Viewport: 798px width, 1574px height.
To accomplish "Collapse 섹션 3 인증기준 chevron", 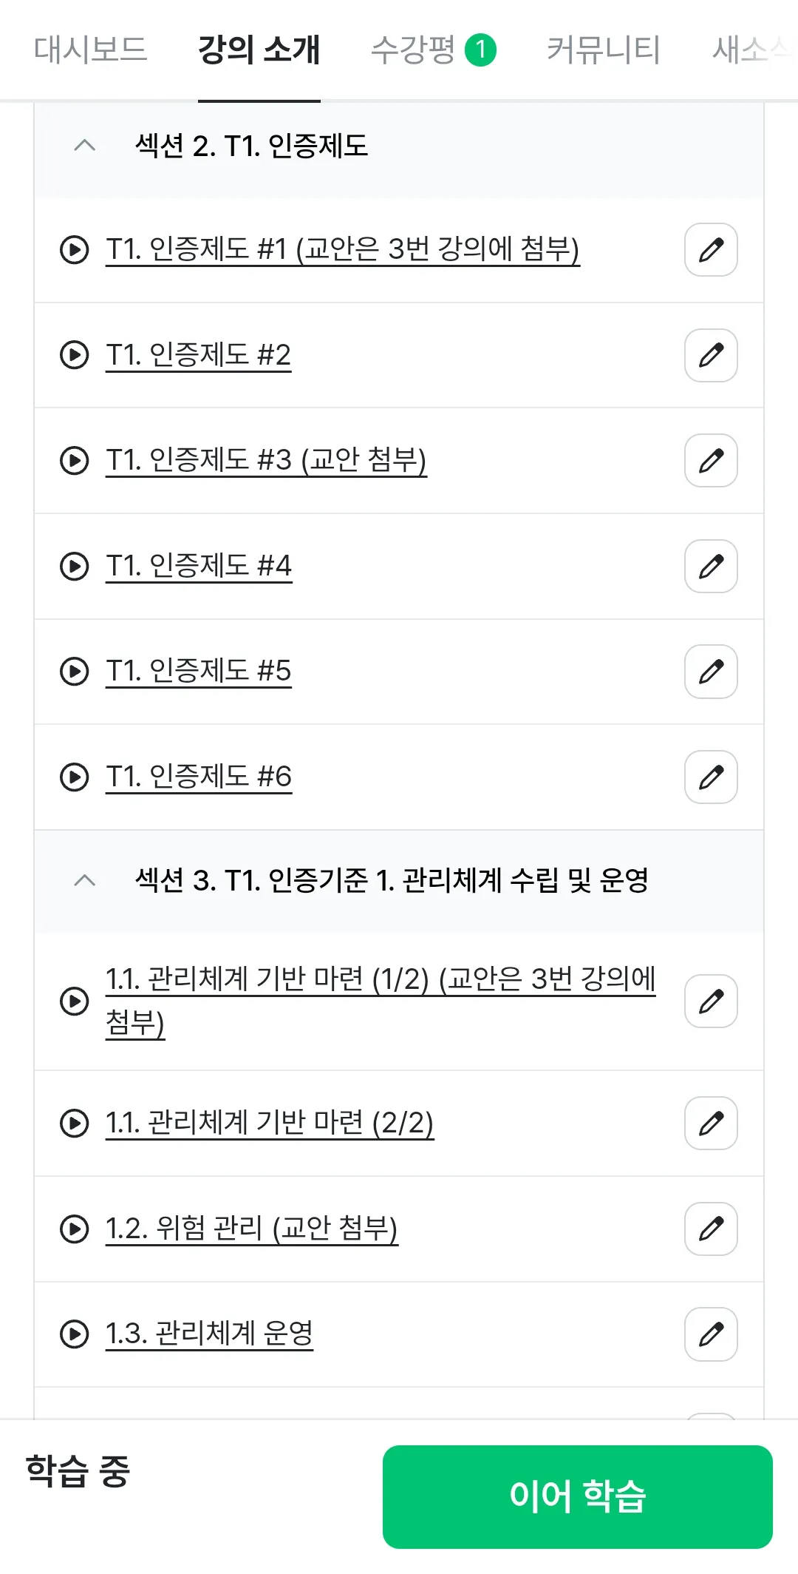I will coord(85,881).
